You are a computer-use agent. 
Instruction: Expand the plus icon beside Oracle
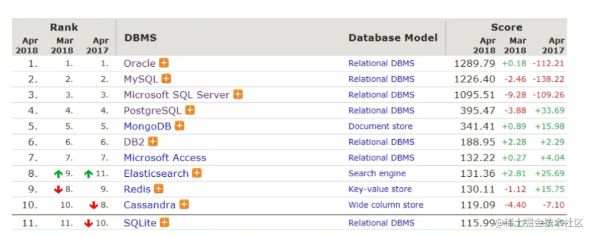coord(164,63)
